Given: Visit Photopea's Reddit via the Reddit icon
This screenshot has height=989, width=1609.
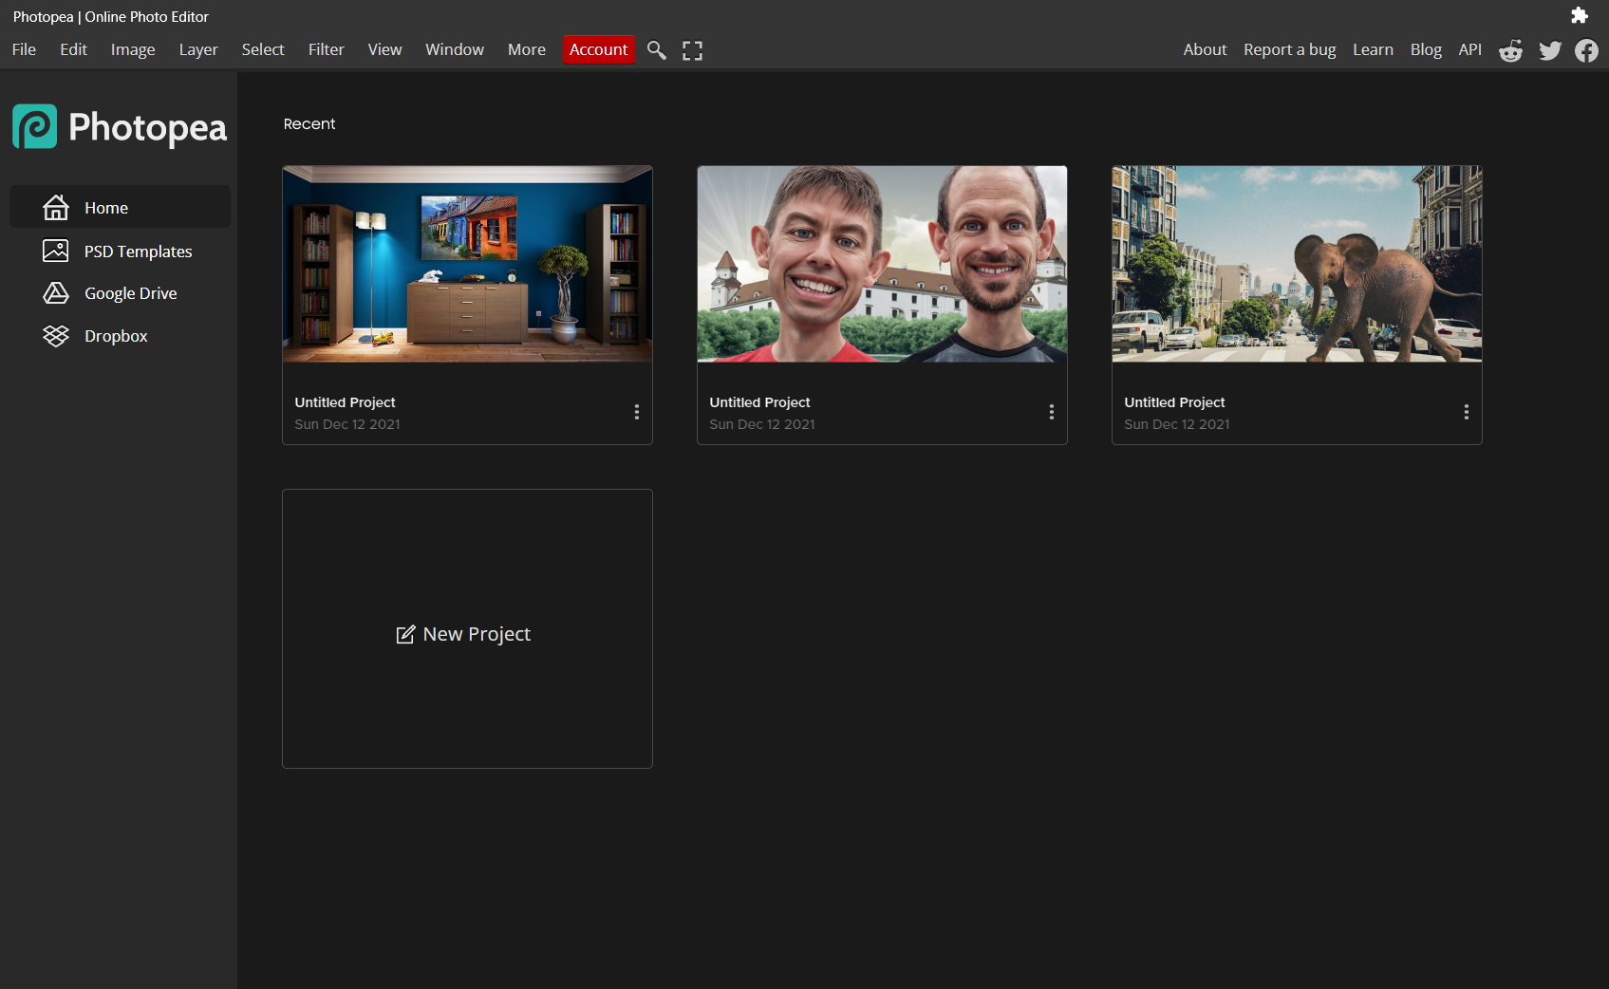Looking at the screenshot, I should pos(1510,50).
